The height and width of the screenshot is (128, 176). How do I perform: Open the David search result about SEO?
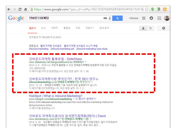click(x=69, y=116)
